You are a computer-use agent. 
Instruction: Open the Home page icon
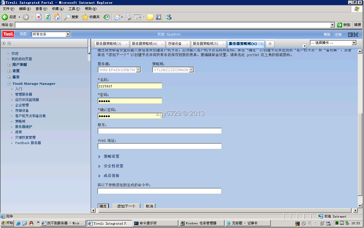point(57,17)
